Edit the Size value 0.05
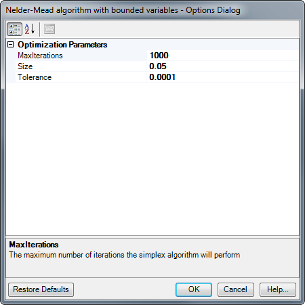 tap(223, 66)
